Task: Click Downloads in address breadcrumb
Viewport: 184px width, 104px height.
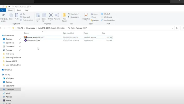Action: tap(30, 28)
